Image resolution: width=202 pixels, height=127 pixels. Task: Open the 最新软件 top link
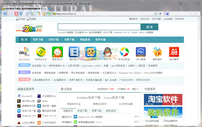pos(133,19)
